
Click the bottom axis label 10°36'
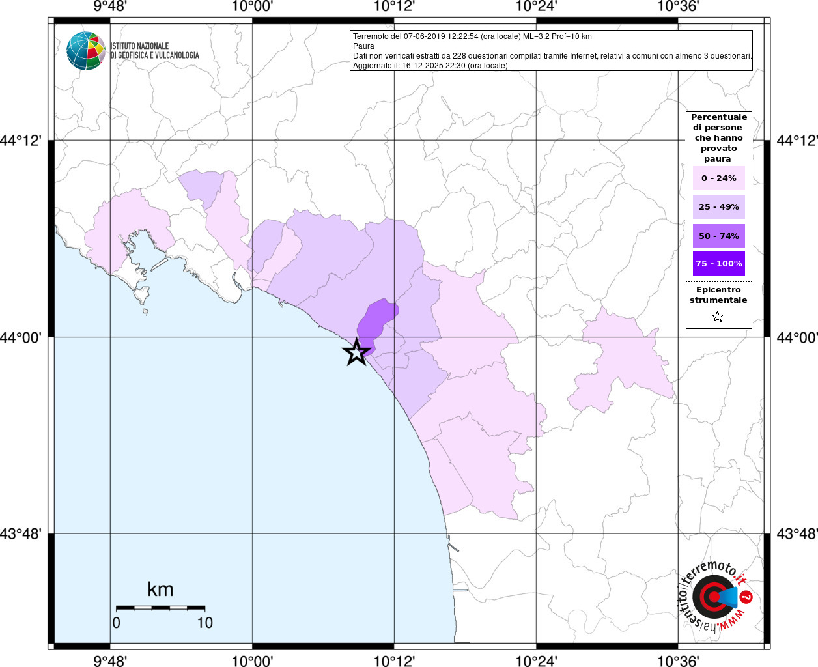pyautogui.click(x=678, y=660)
